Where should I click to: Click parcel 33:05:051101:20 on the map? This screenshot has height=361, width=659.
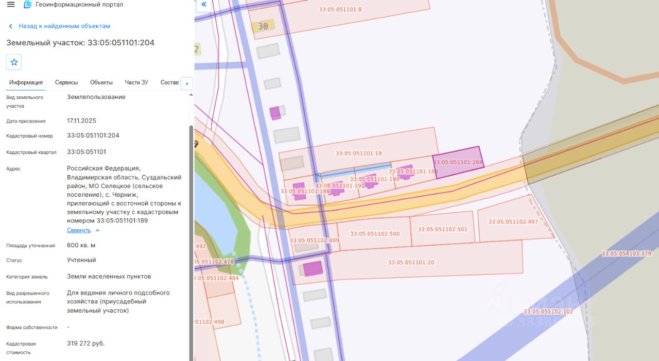click(411, 262)
